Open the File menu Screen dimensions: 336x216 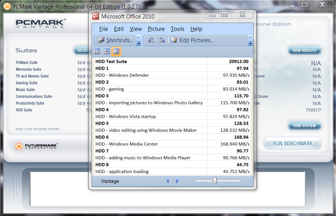tap(103, 29)
